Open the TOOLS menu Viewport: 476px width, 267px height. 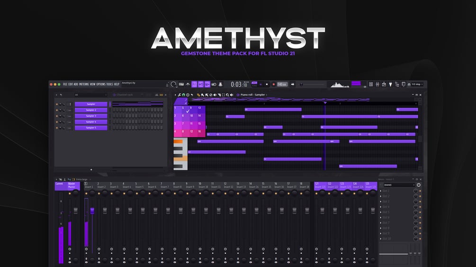click(x=109, y=85)
